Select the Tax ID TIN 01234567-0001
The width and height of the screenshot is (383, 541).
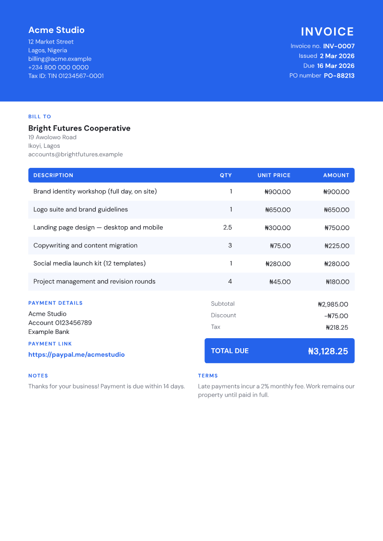66,76
